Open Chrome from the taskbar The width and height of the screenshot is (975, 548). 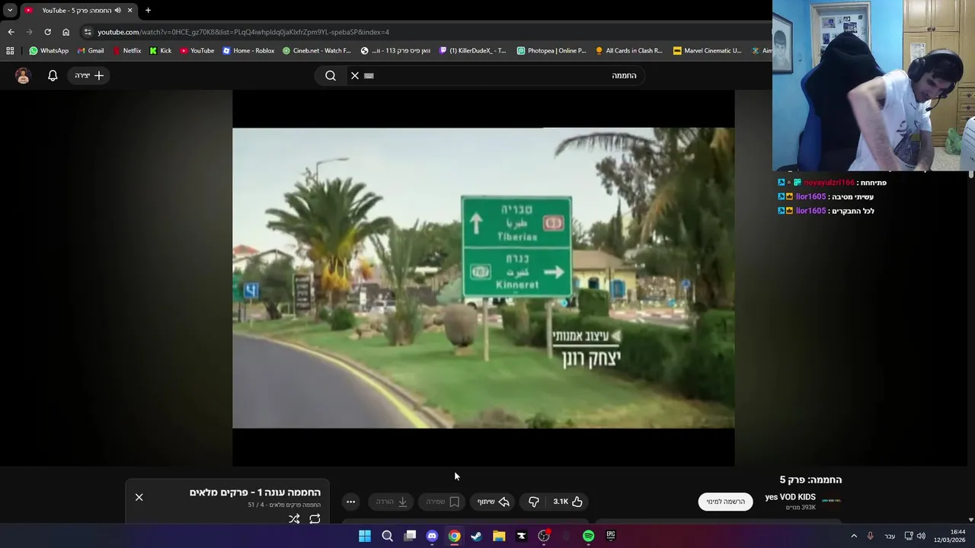(x=454, y=536)
